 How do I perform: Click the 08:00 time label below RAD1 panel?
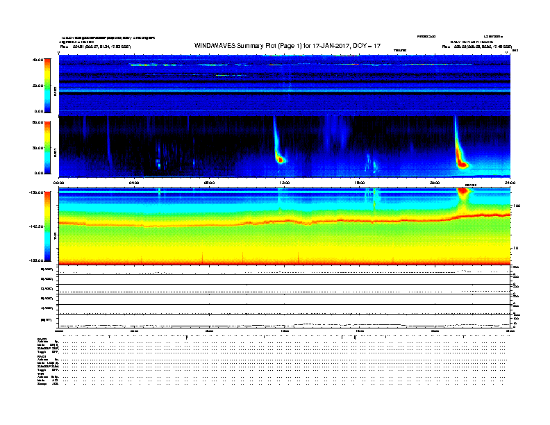[x=209, y=182]
